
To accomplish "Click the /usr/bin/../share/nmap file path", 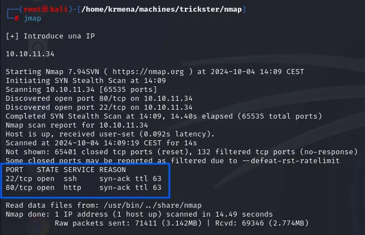I will click(153, 205).
